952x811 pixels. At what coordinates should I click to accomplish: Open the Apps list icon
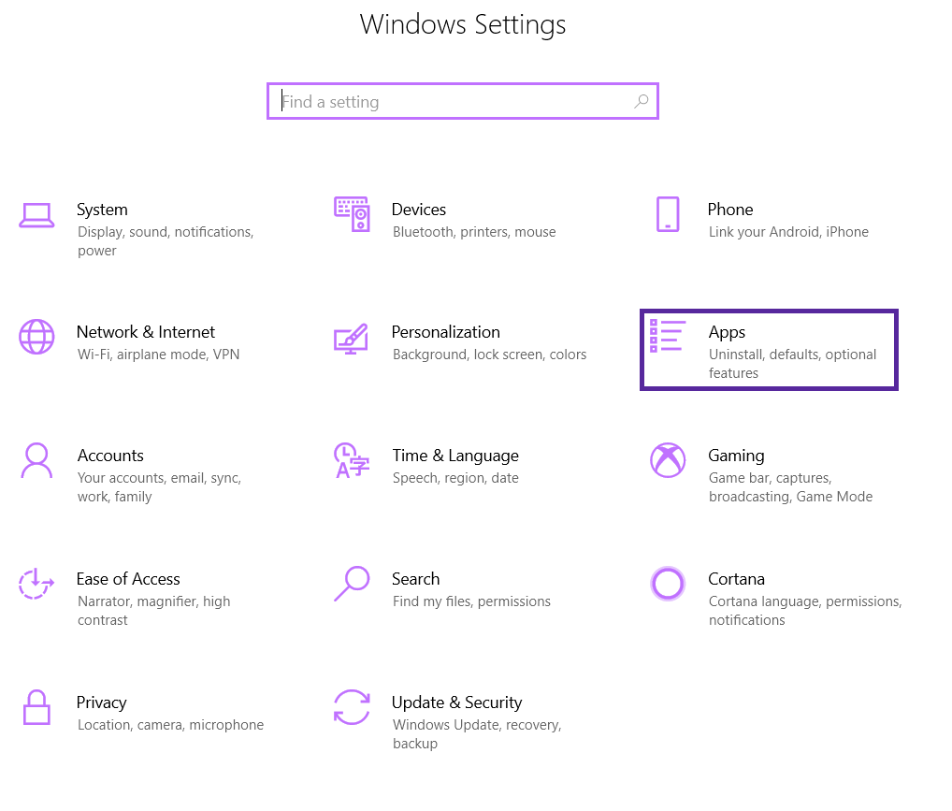click(x=668, y=336)
